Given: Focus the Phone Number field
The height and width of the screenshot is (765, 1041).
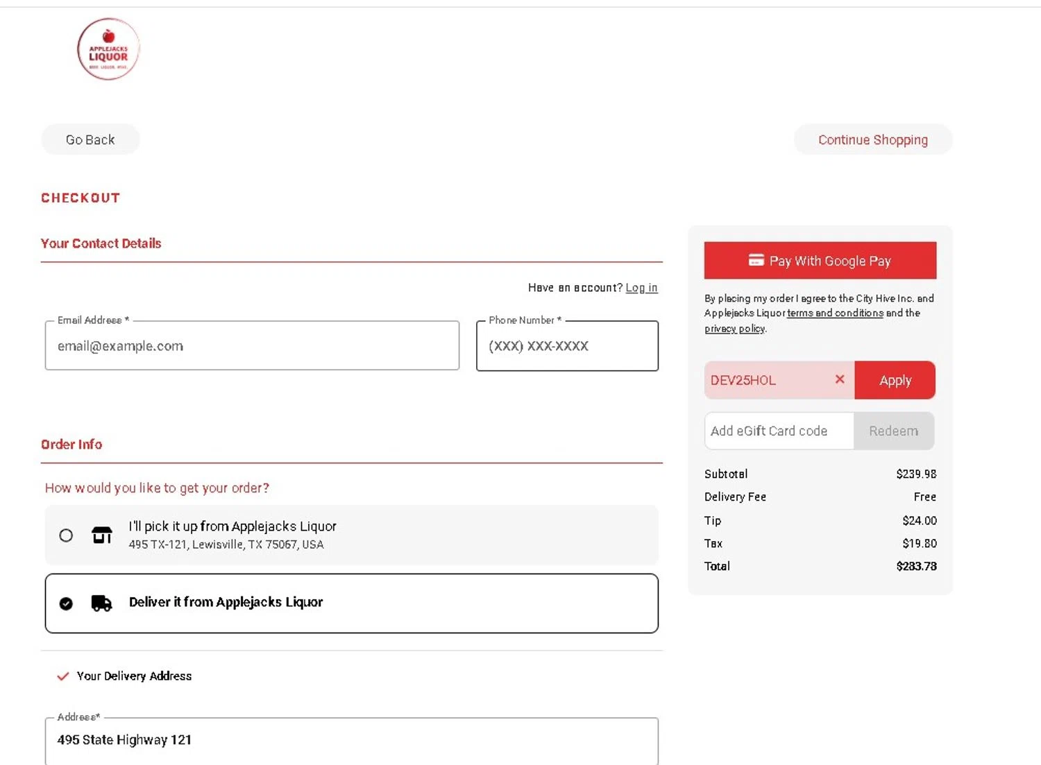Looking at the screenshot, I should [x=567, y=345].
